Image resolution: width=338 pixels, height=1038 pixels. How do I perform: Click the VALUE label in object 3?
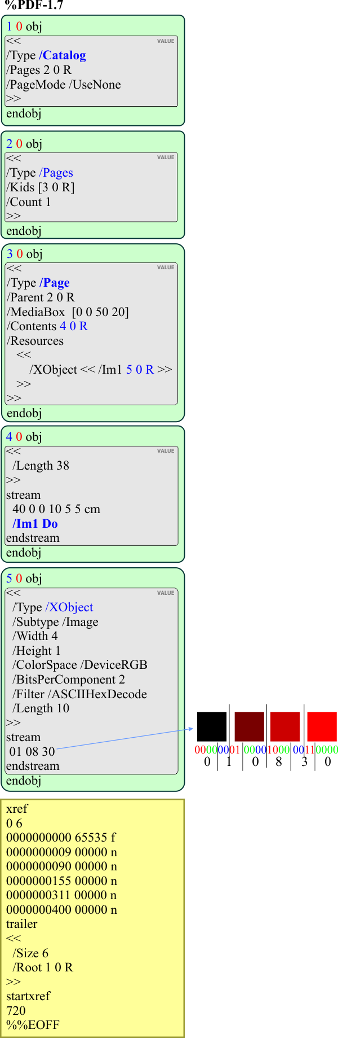click(166, 268)
